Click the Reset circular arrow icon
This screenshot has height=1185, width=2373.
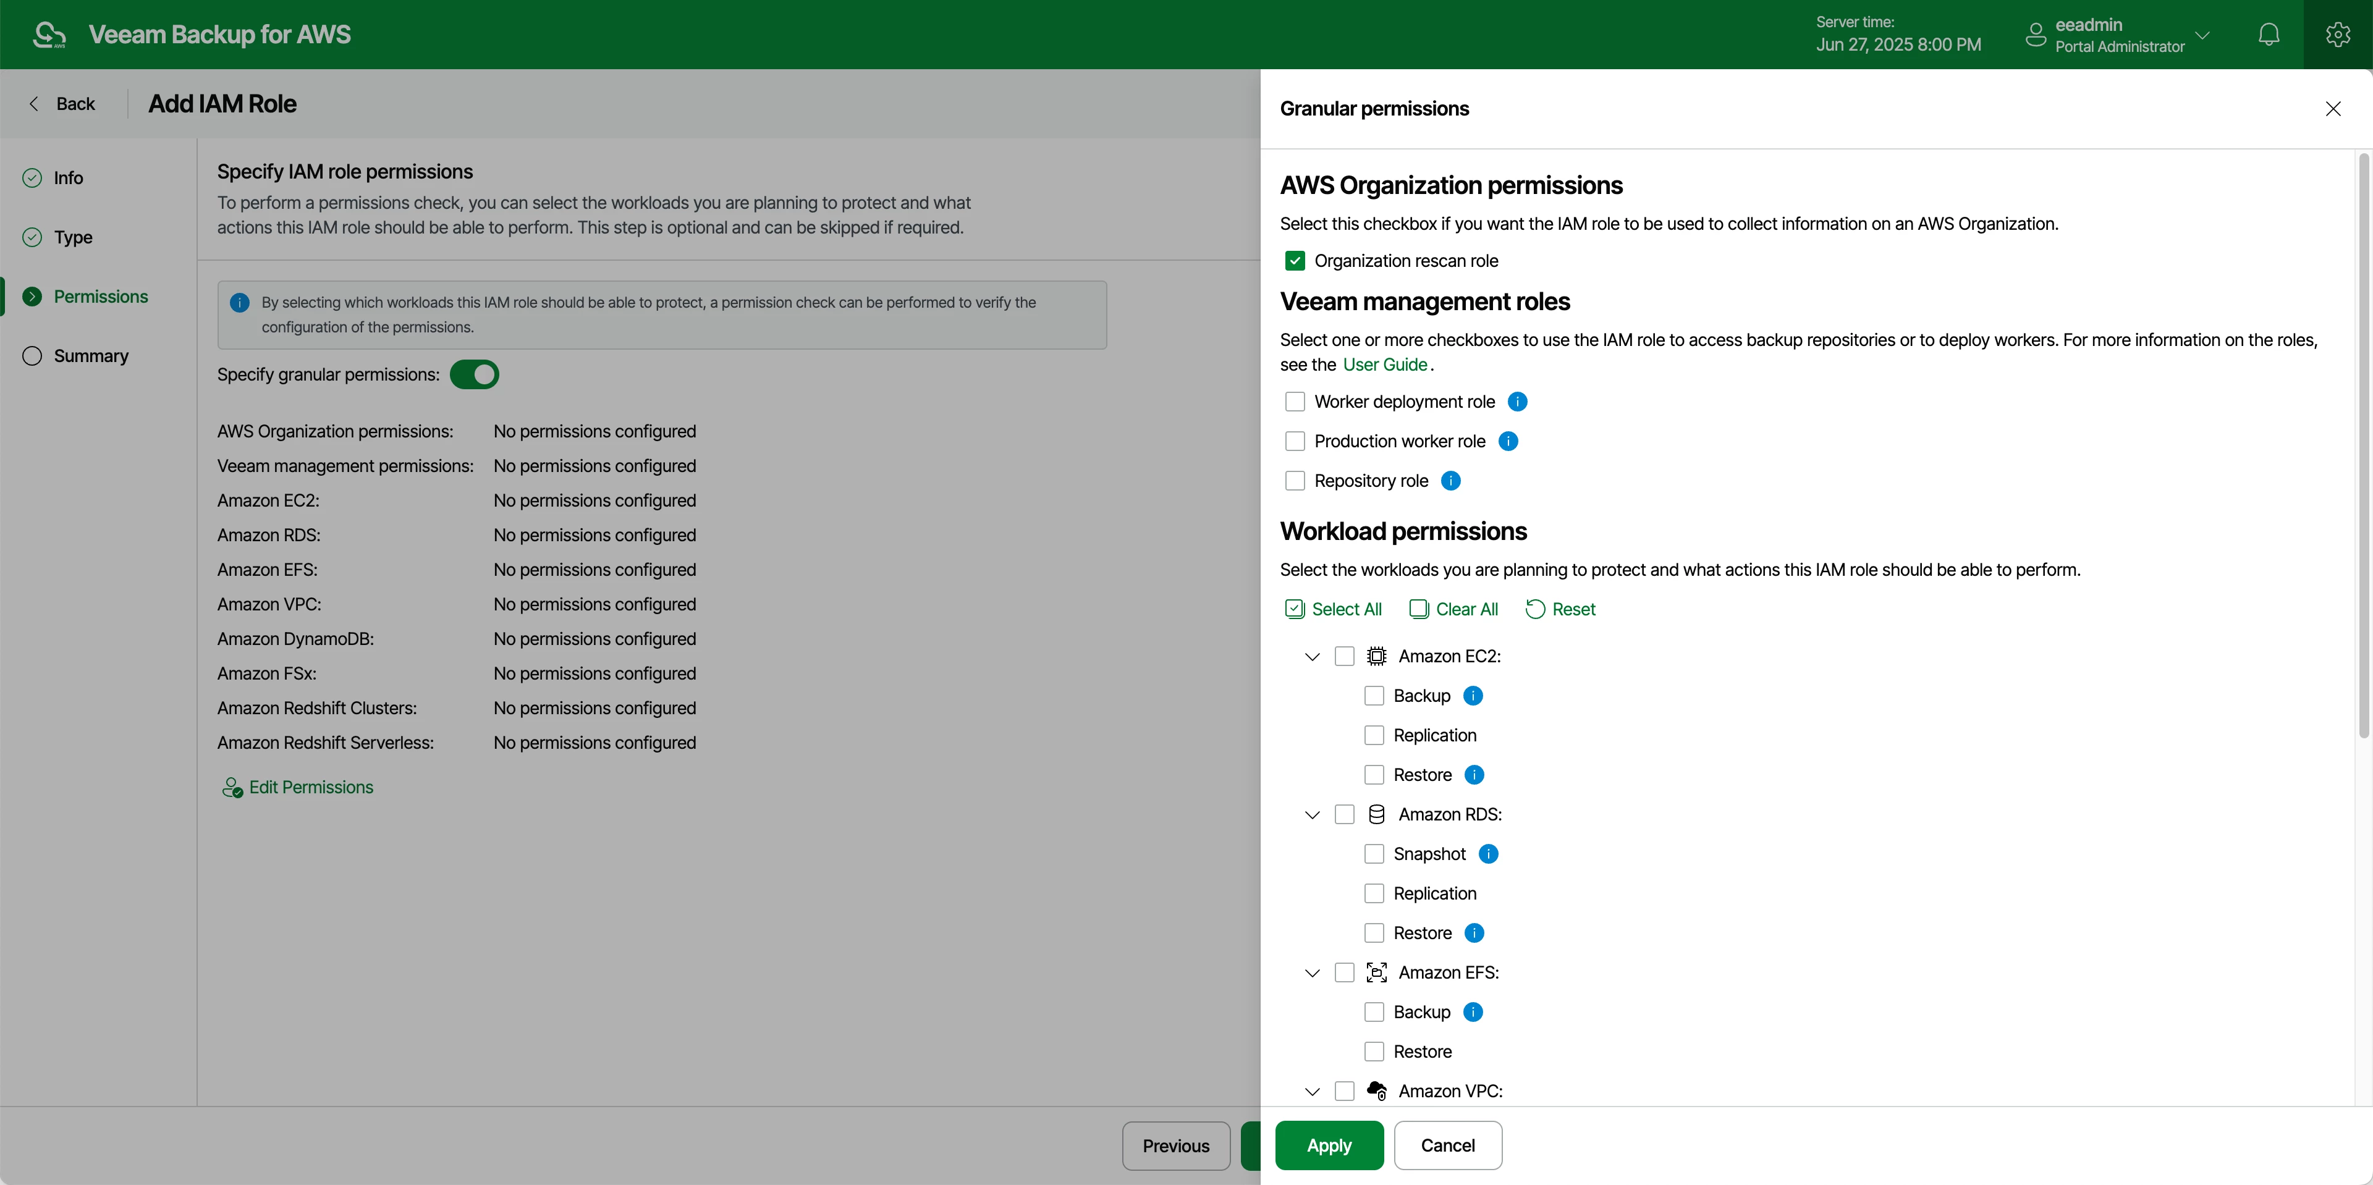click(x=1534, y=609)
